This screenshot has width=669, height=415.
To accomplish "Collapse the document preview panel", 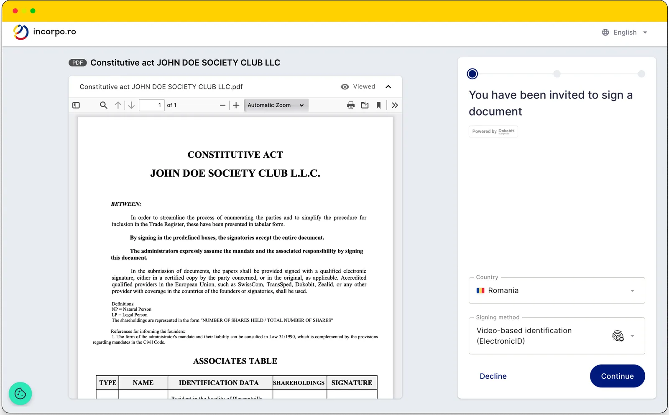I will click(388, 87).
